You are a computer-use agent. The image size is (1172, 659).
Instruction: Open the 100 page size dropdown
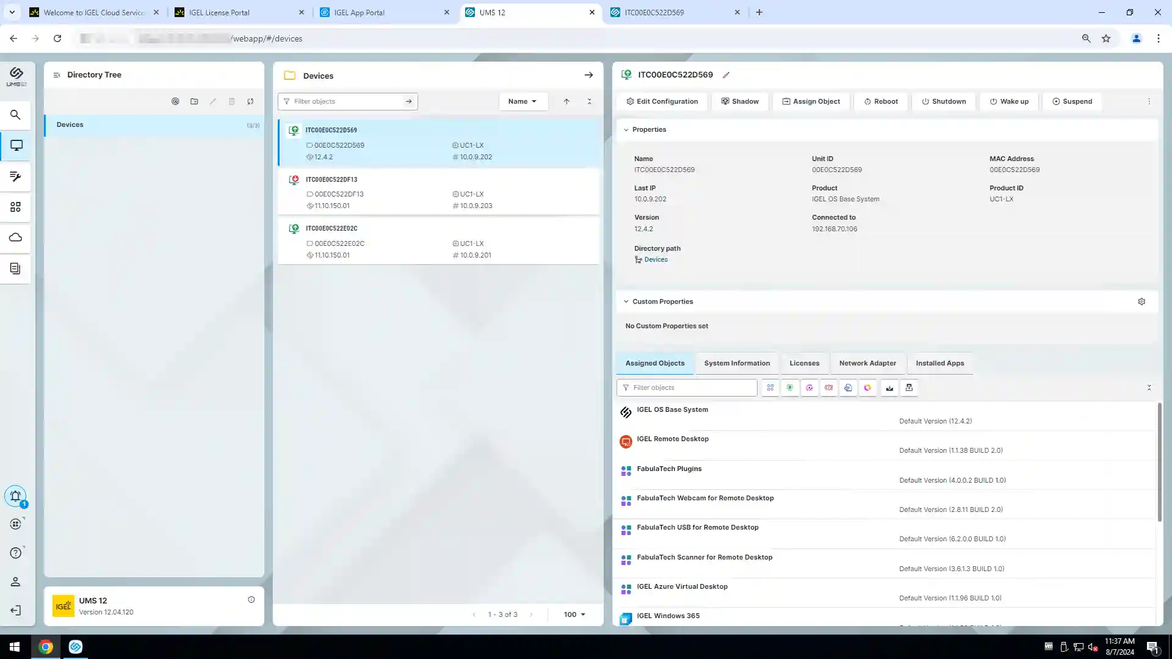coord(574,614)
